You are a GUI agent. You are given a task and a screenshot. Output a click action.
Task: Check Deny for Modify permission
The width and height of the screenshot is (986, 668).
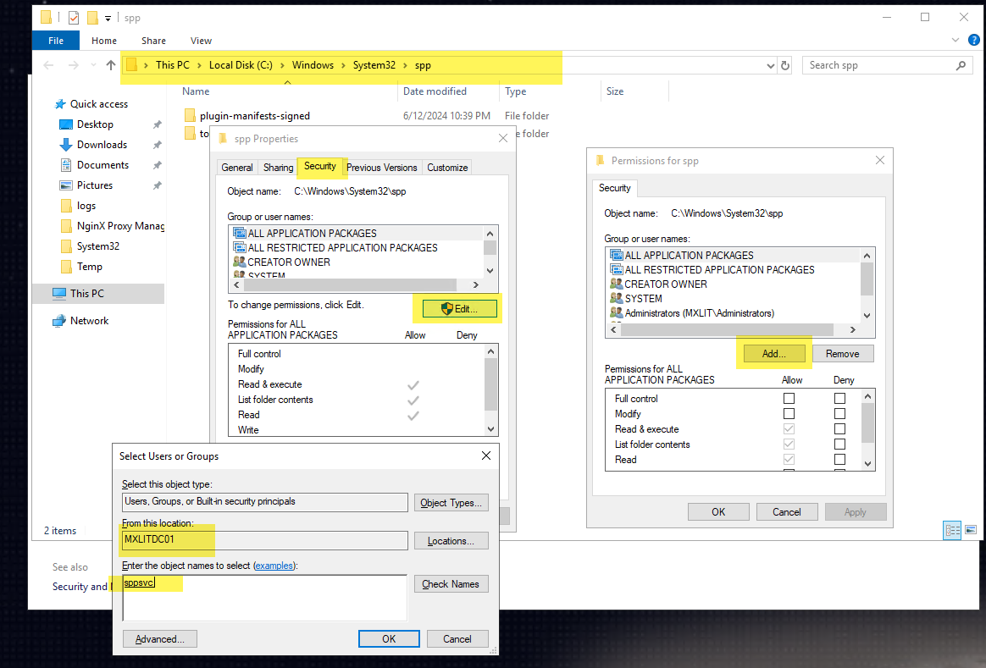click(x=839, y=414)
